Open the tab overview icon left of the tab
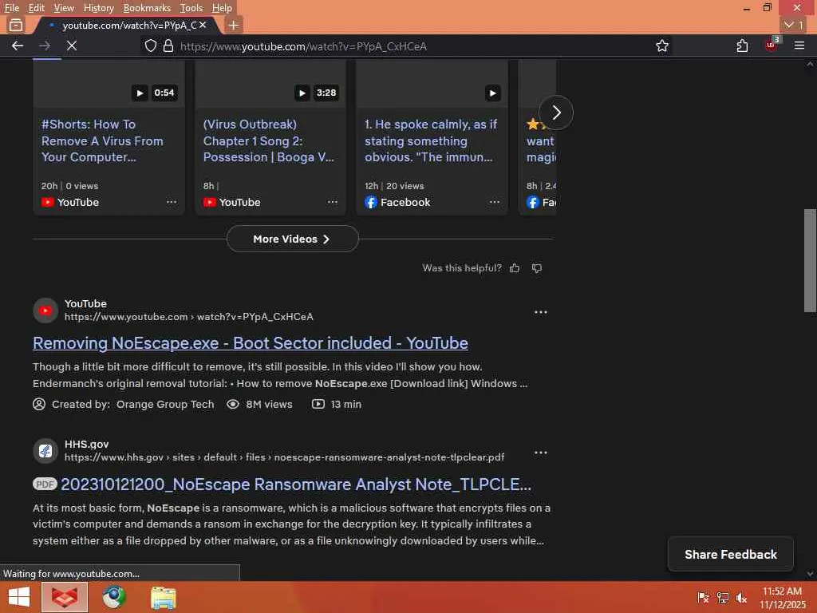Viewport: 817px width, 613px height. coord(16,25)
